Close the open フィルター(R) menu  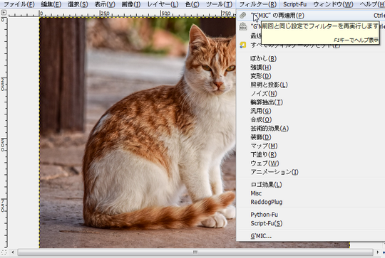[258, 4]
